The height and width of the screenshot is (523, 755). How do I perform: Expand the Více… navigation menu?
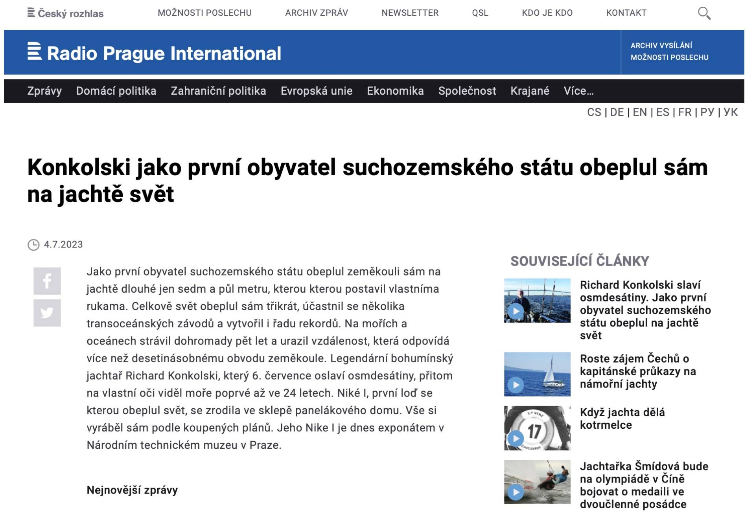tap(578, 91)
